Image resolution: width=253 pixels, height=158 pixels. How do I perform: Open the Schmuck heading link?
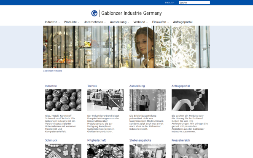pos(51,140)
